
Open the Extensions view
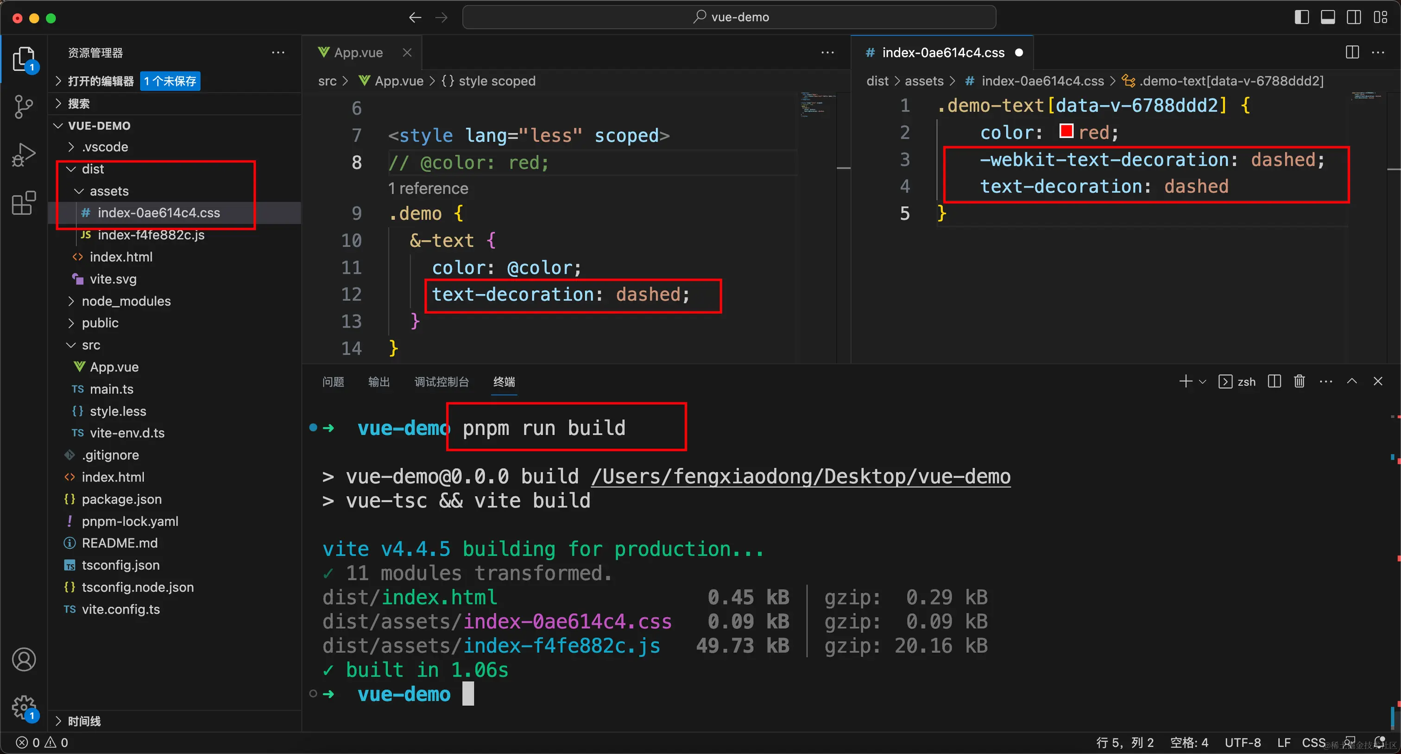click(x=24, y=203)
